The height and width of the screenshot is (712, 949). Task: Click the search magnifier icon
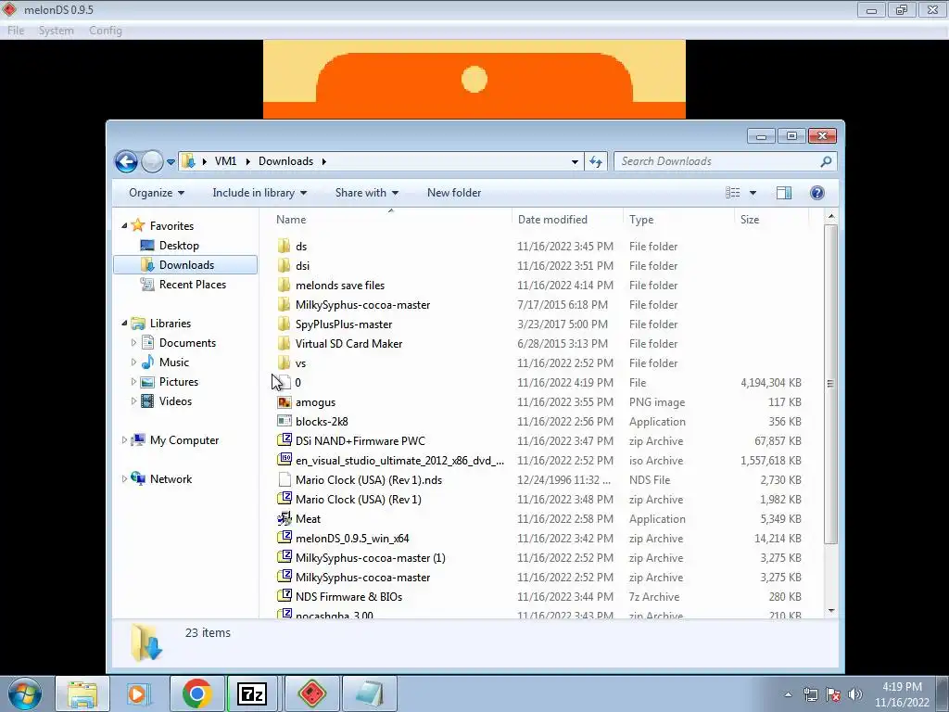(x=826, y=161)
